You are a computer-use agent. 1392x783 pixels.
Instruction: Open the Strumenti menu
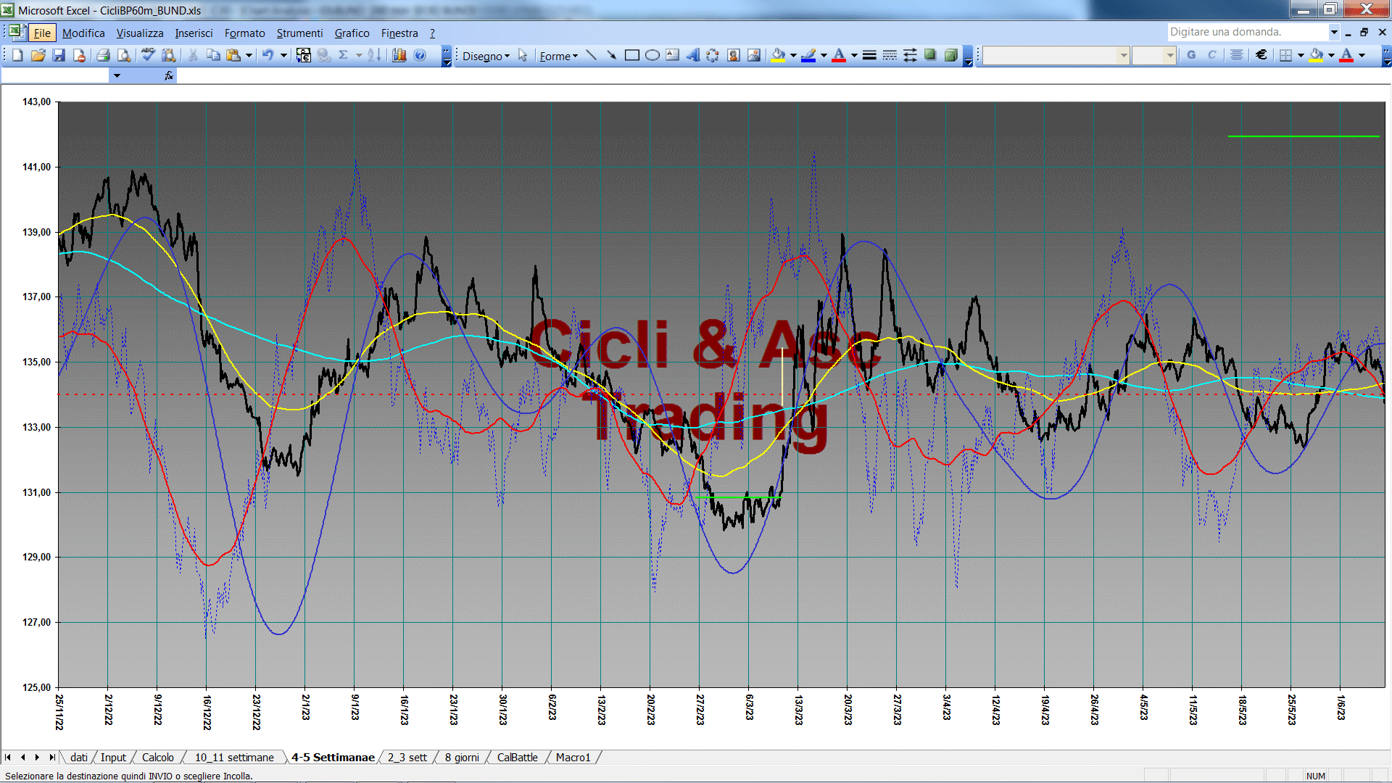299,33
